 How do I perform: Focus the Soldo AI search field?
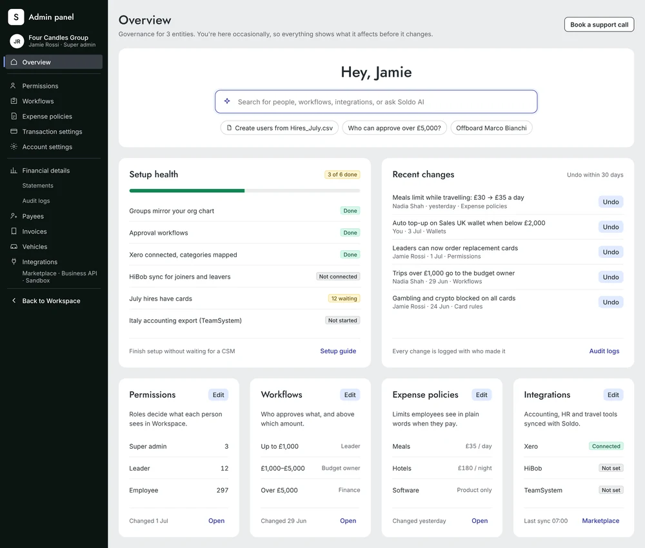pyautogui.click(x=376, y=102)
